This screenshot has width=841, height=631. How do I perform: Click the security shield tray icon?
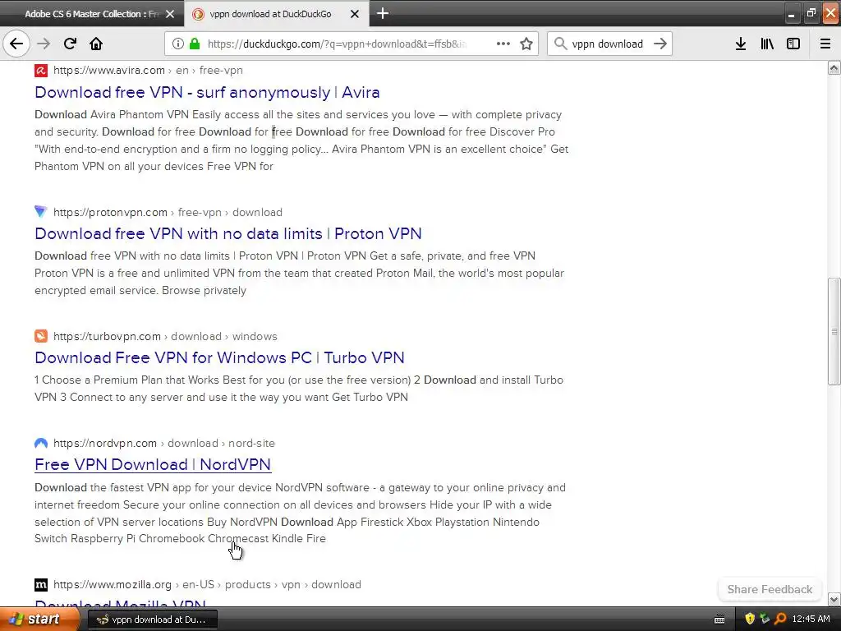point(749,619)
